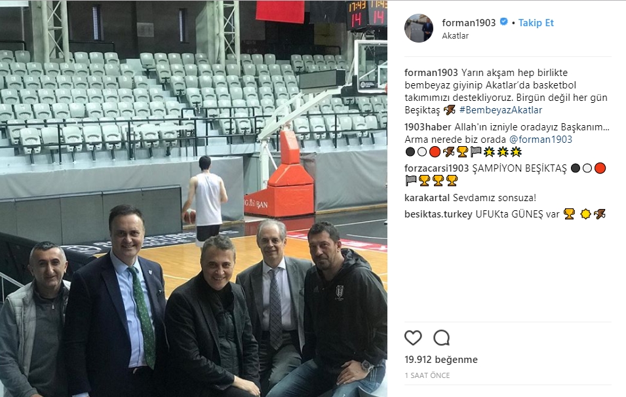Like the post with the heart icon

[413, 338]
